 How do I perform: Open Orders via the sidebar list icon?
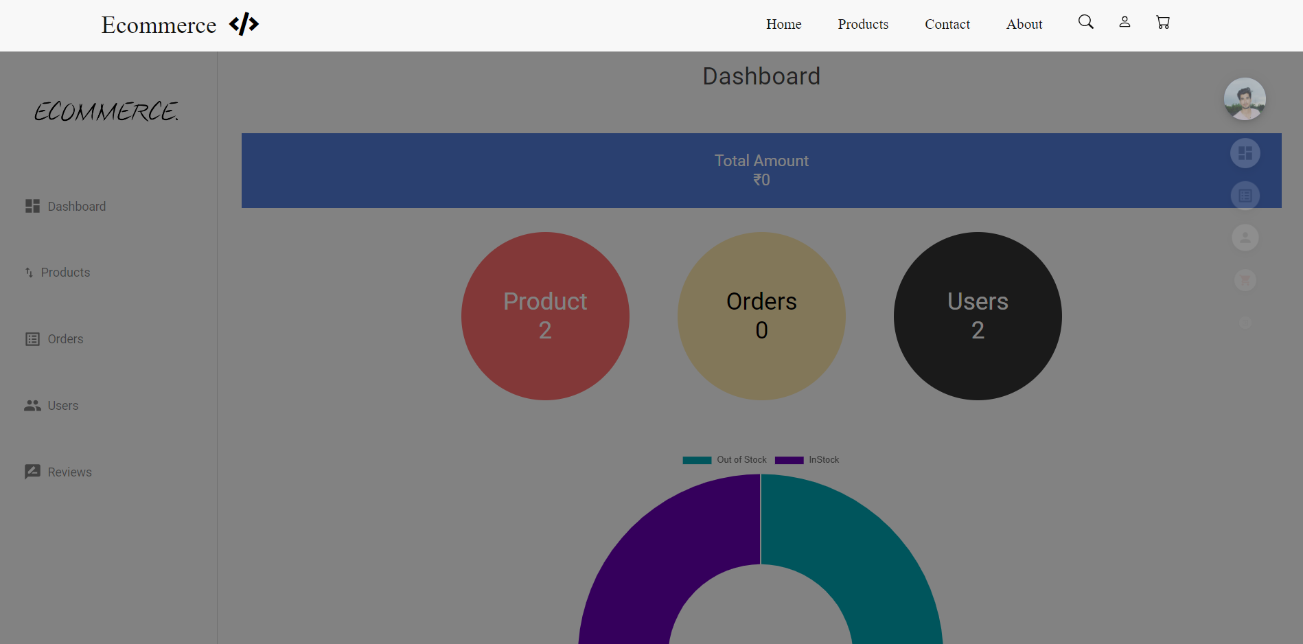click(32, 338)
